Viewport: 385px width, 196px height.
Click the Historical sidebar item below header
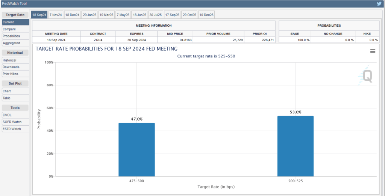click(x=15, y=60)
